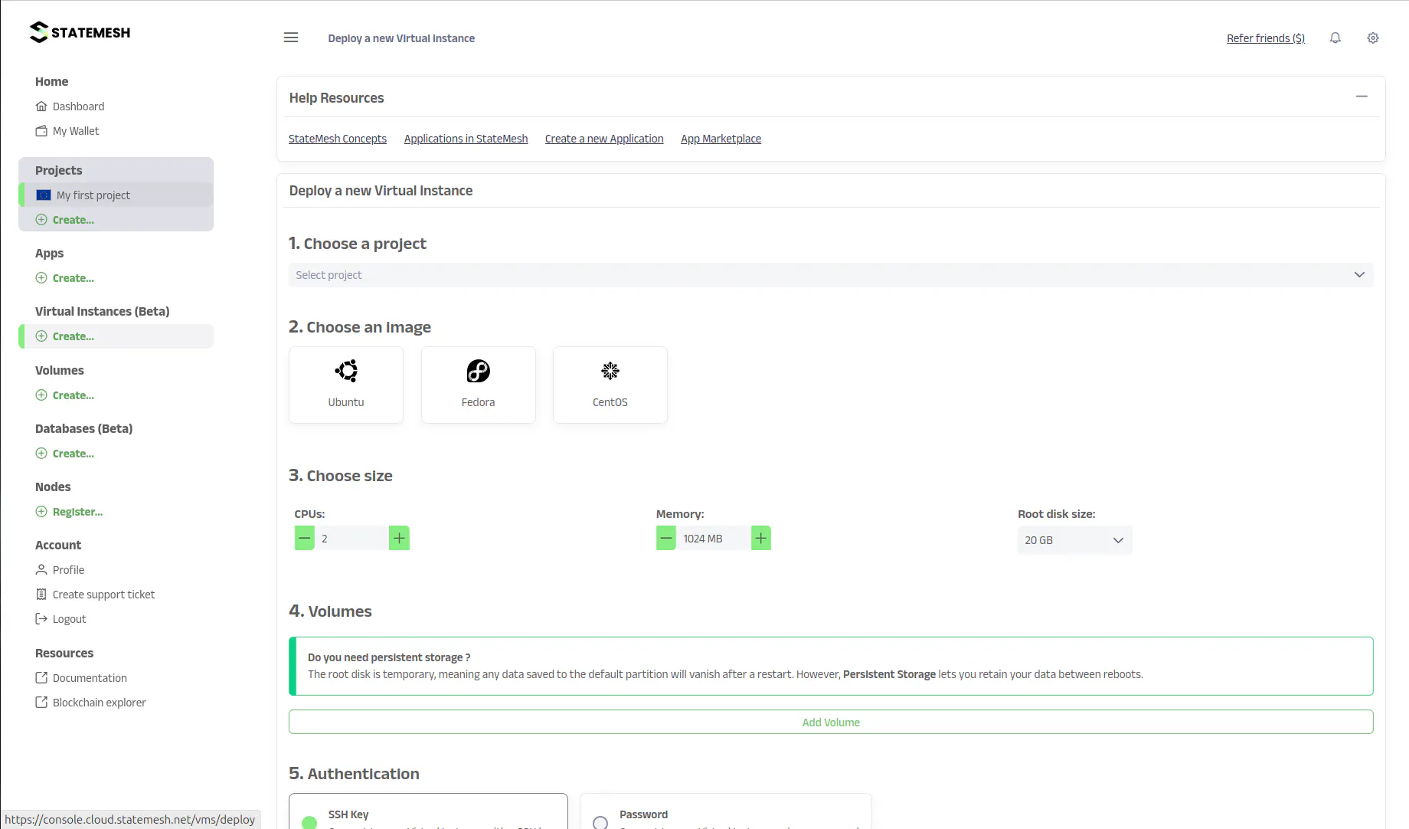Click the CPUs value field
This screenshot has height=829, width=1409.
click(x=351, y=539)
